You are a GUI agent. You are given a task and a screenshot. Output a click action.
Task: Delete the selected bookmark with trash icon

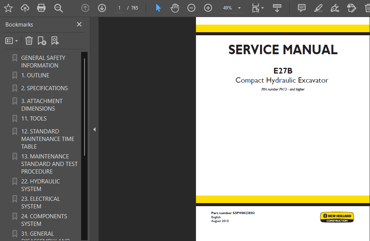[x=29, y=41]
